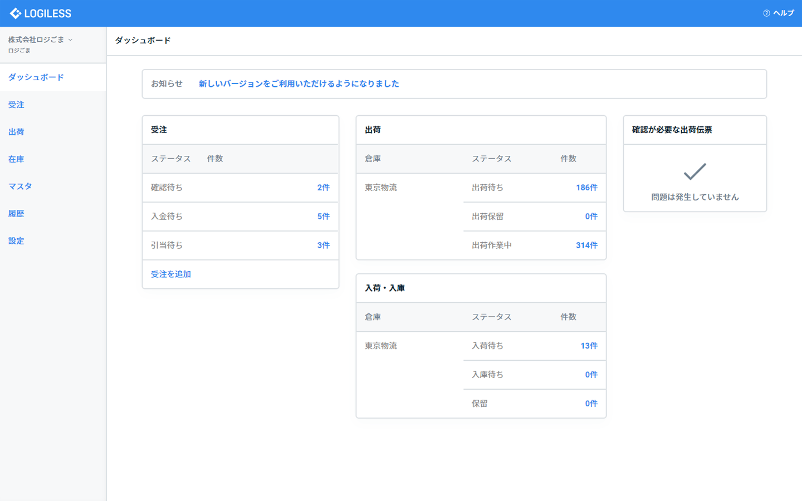Click the 受注 card heading
This screenshot has width=802, height=501.
[159, 130]
